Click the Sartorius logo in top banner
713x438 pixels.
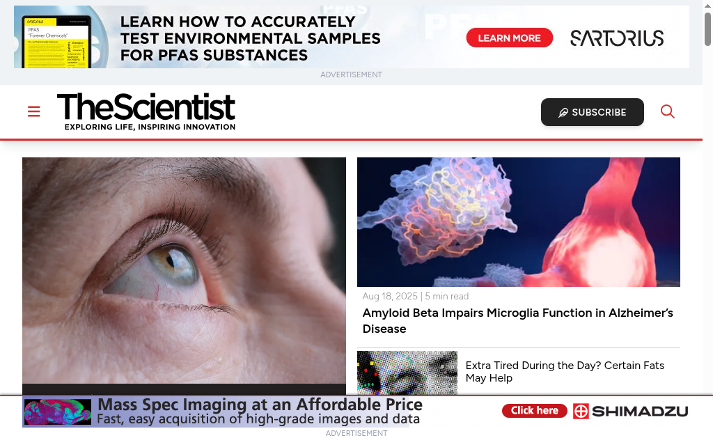pyautogui.click(x=617, y=38)
